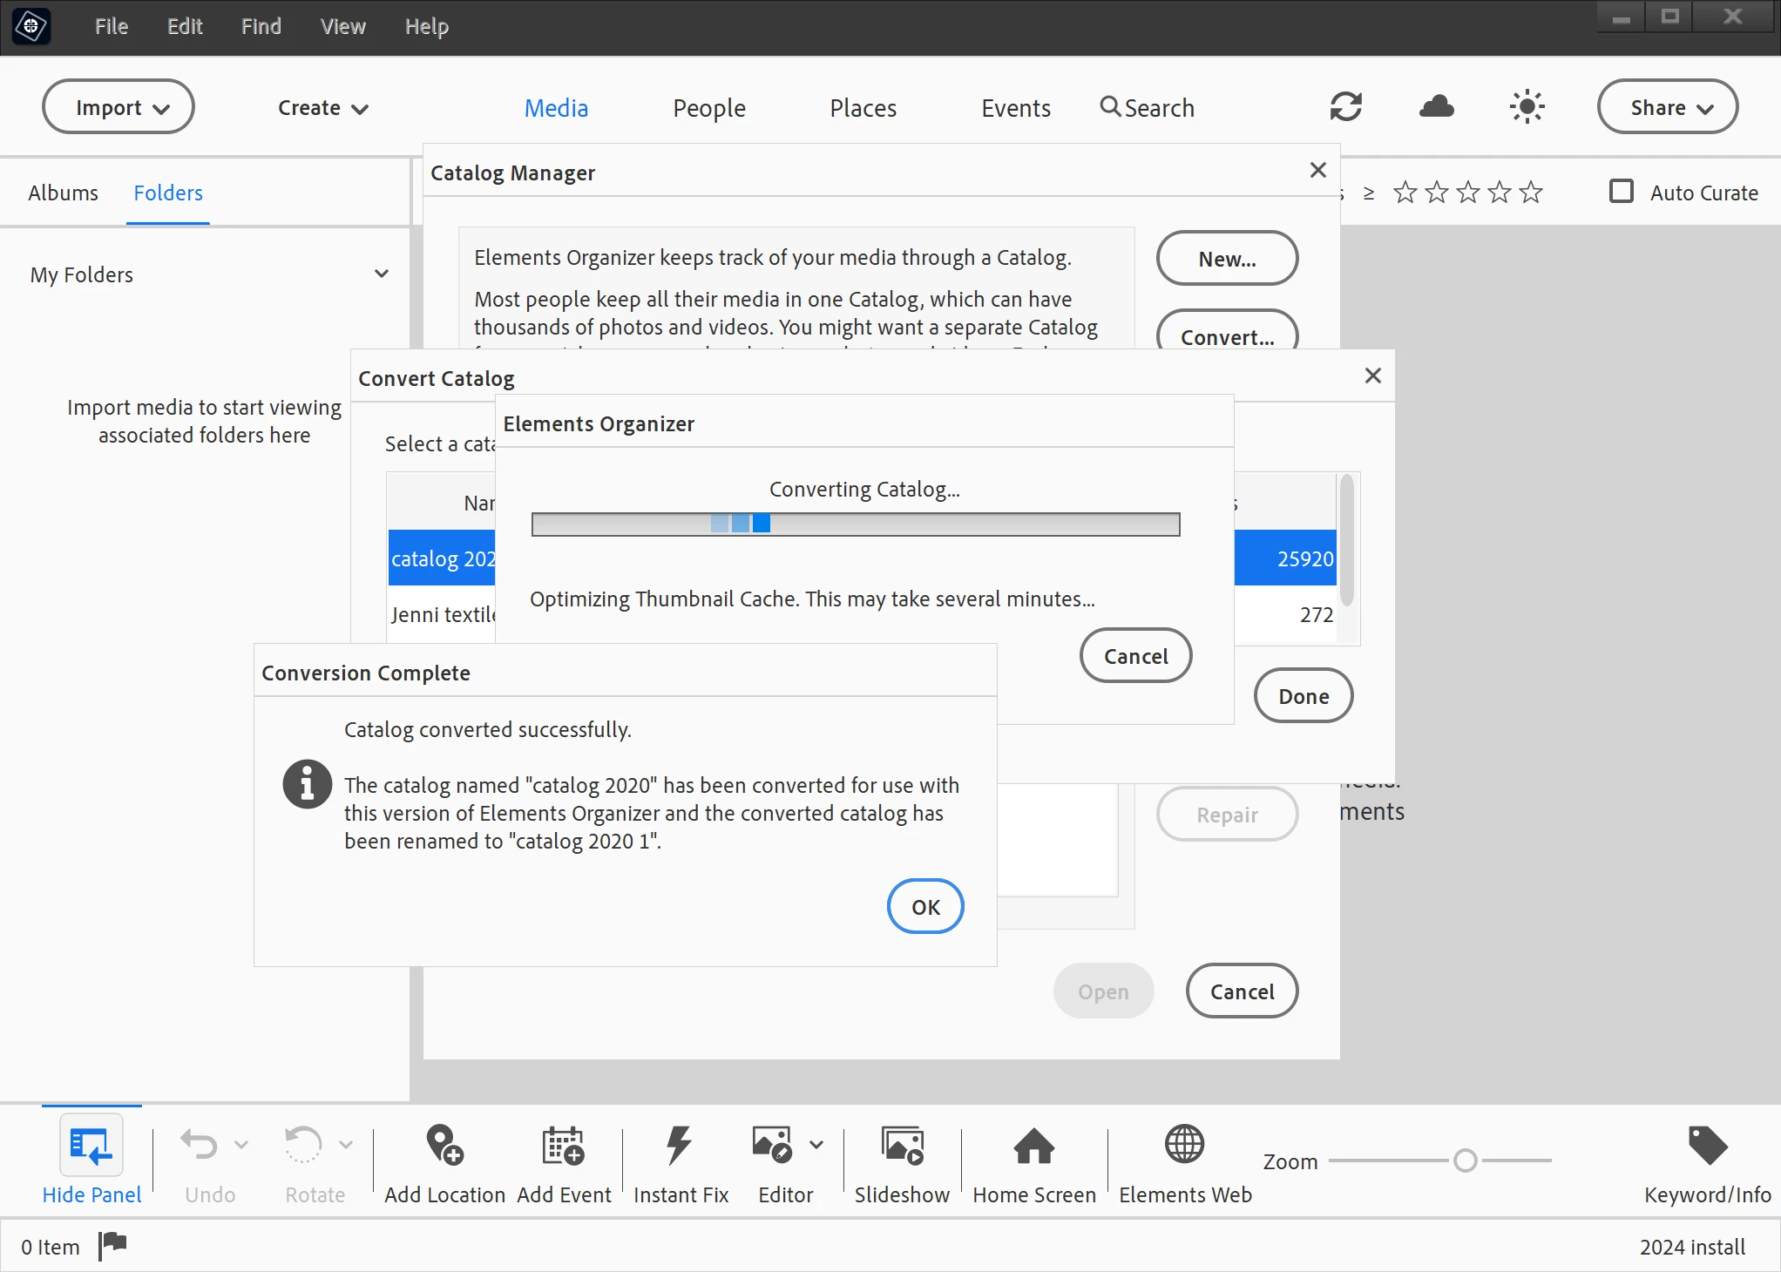Toggle light/dark mode sun icon
Viewport: 1781px width, 1272px height.
1527,107
